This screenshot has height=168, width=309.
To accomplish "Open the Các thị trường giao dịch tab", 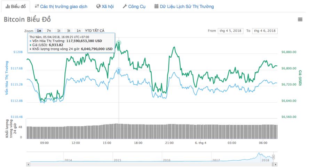I will [x=61, y=7].
